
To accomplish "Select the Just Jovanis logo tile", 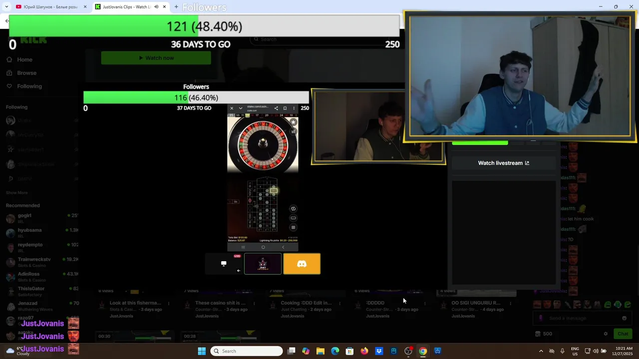I will (x=263, y=264).
